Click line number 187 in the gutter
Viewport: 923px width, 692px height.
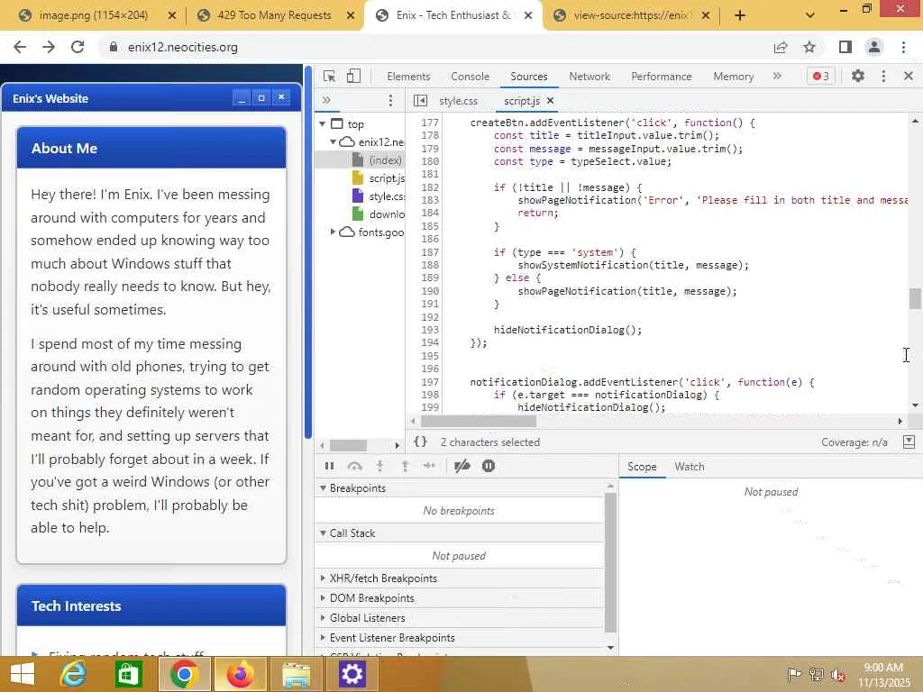click(x=430, y=252)
